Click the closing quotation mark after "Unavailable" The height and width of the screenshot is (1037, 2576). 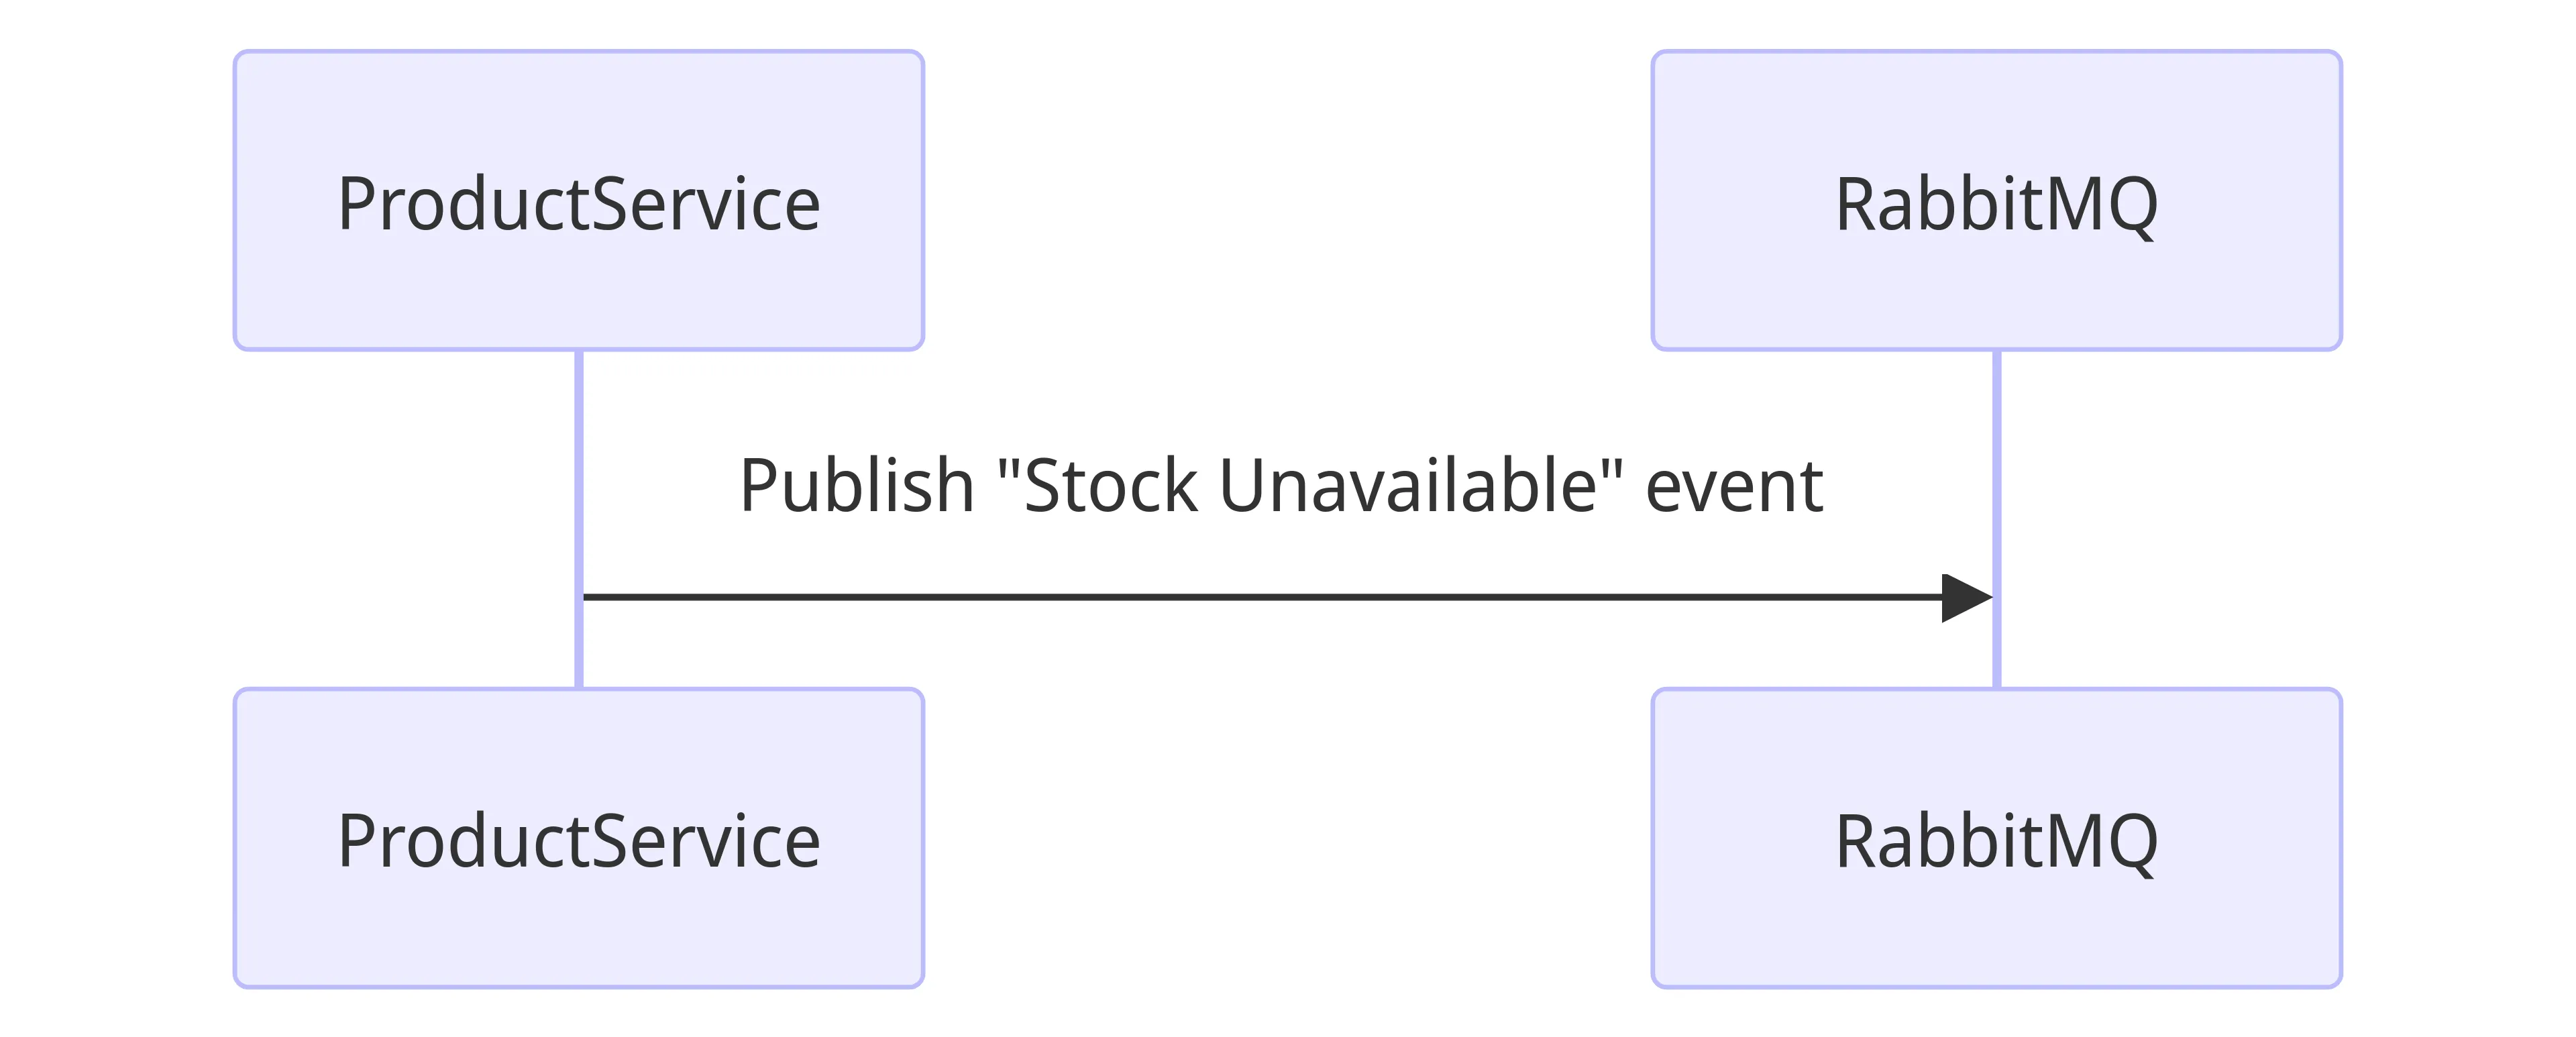tap(1611, 468)
